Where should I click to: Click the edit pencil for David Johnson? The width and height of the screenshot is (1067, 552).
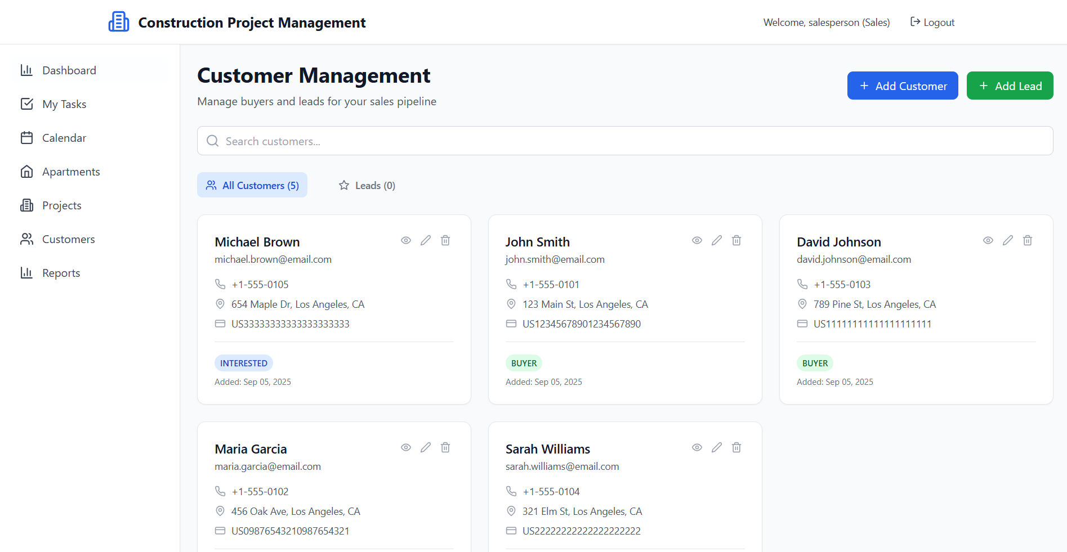[1008, 240]
